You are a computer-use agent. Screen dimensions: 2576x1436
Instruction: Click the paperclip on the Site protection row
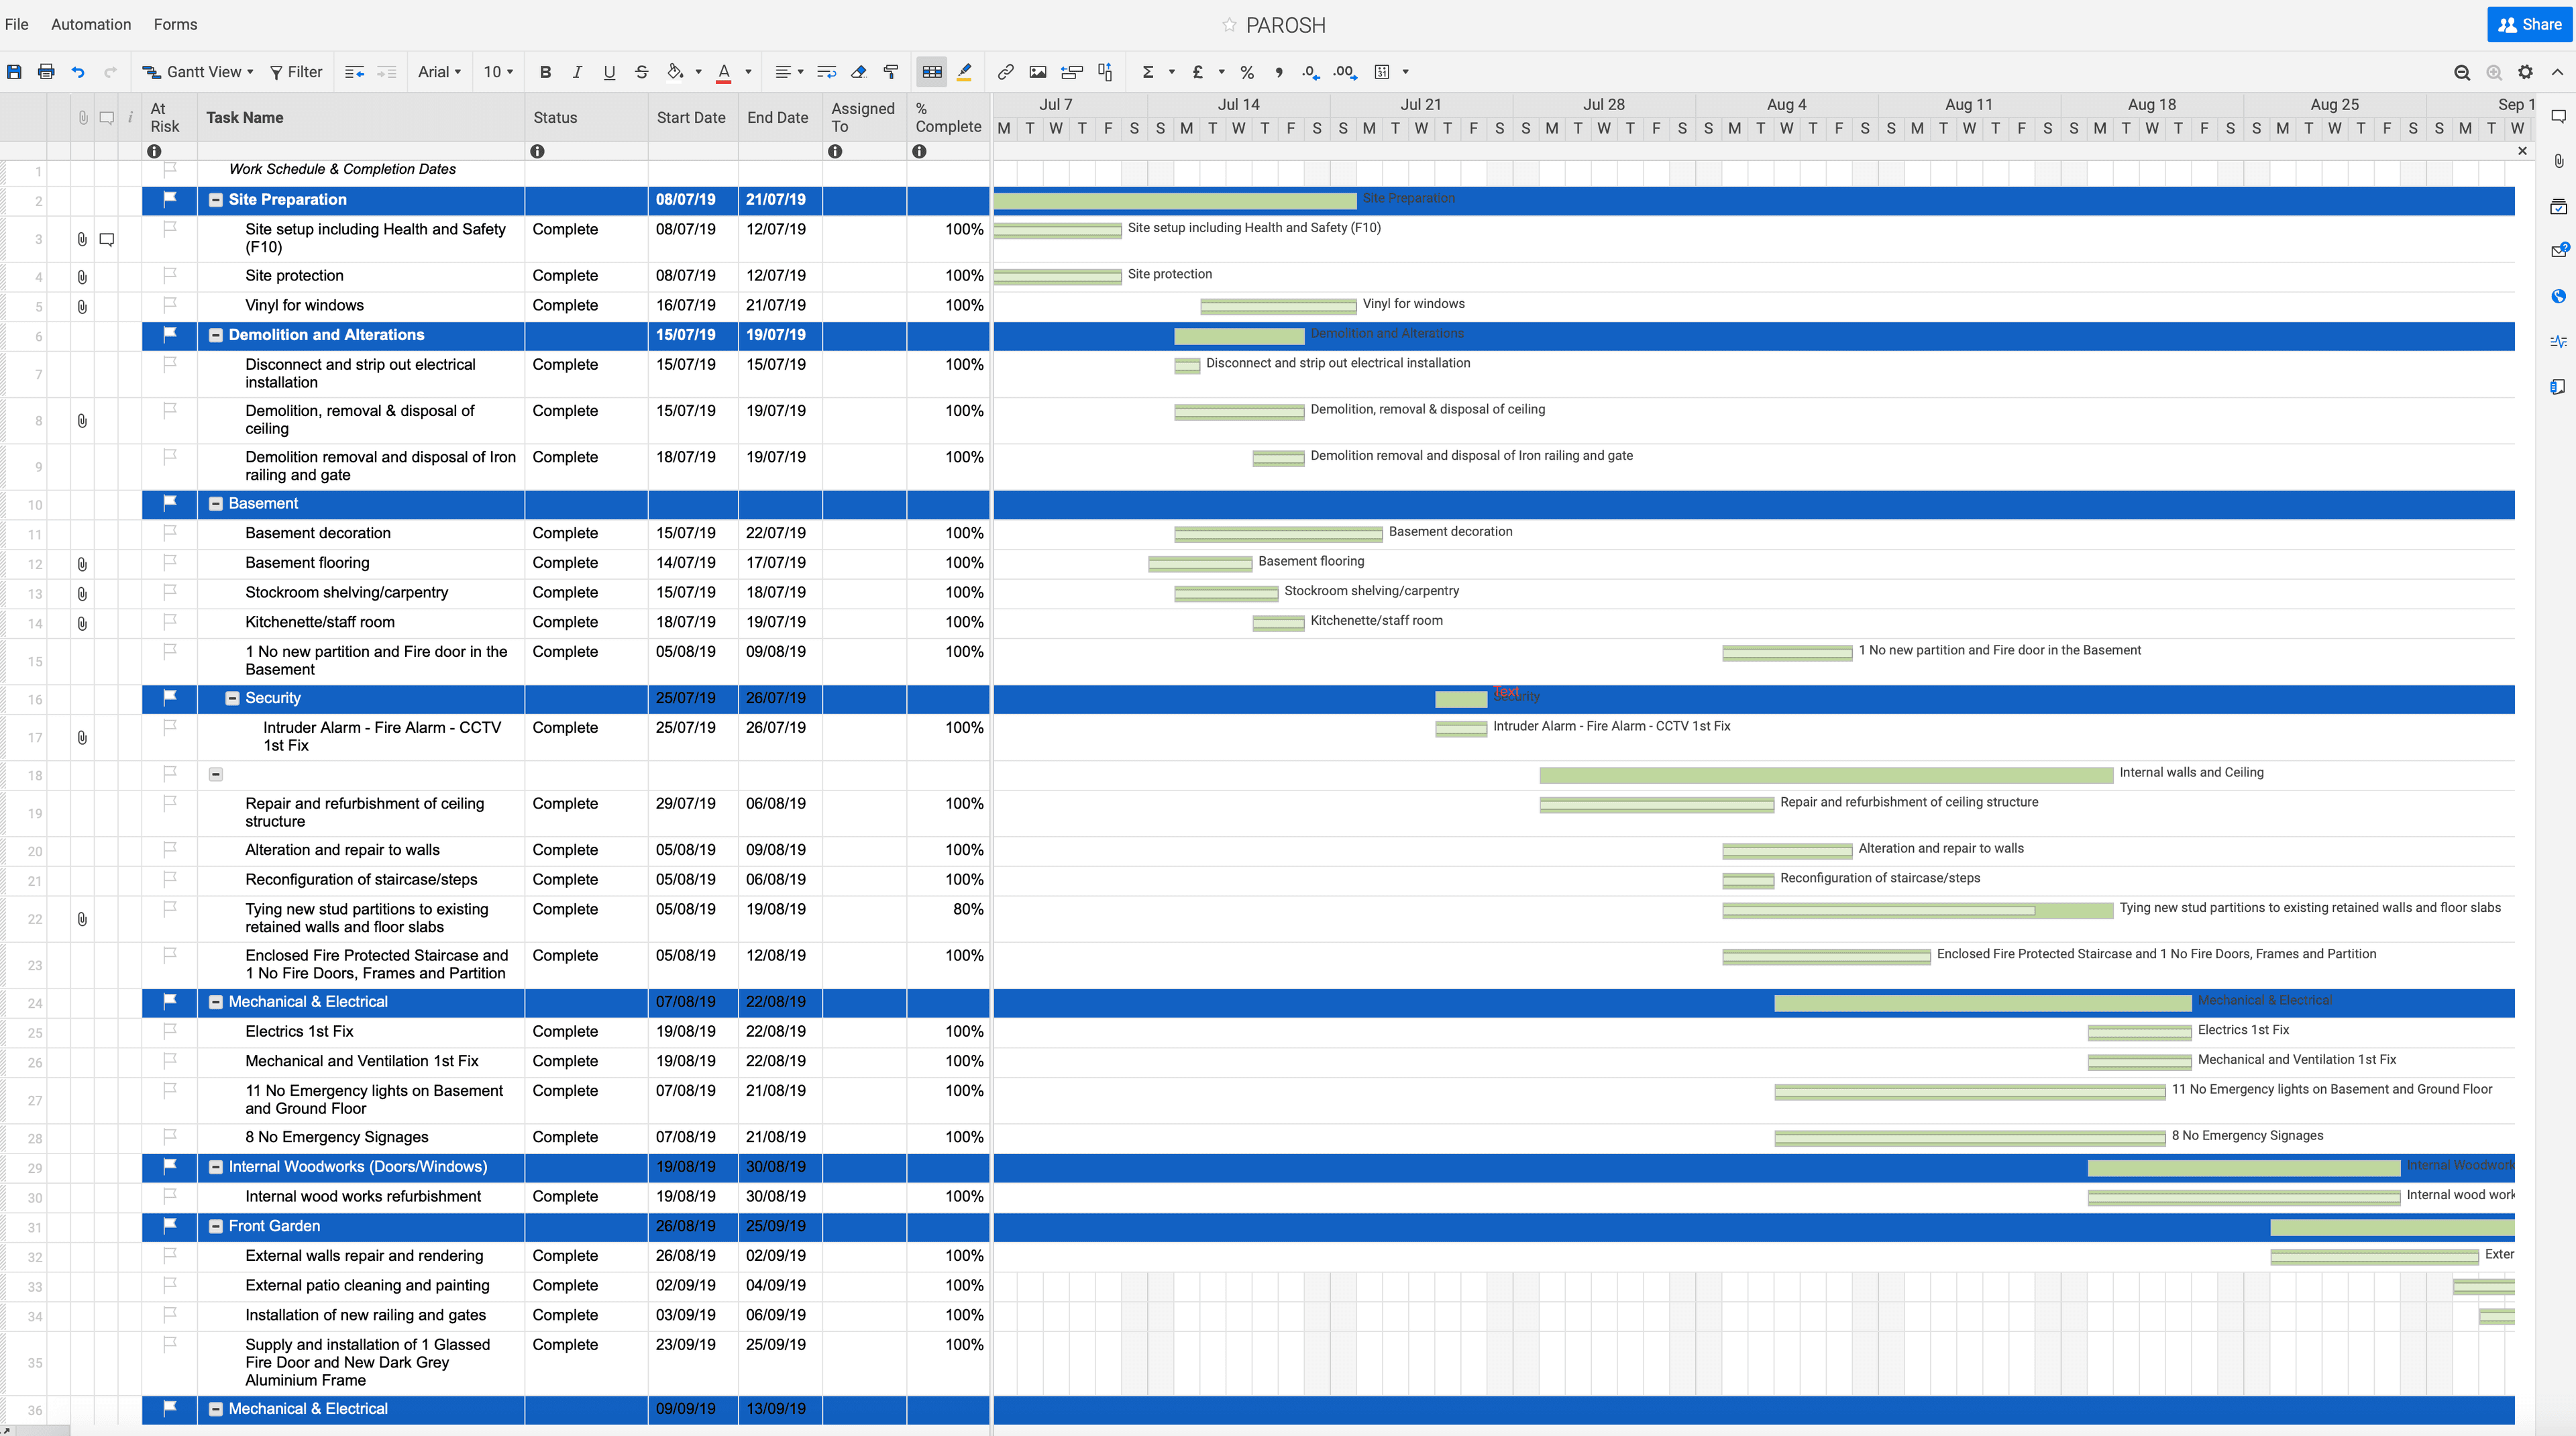pos(81,277)
